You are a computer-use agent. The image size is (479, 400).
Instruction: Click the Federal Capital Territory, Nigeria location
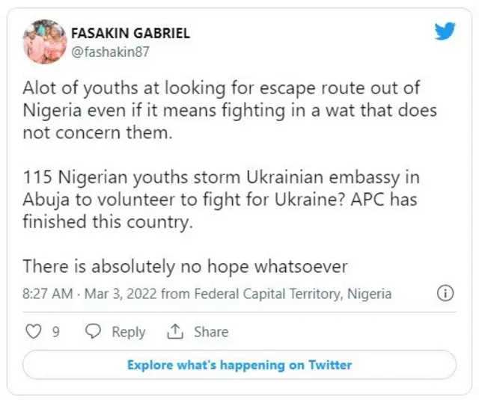[x=293, y=294]
